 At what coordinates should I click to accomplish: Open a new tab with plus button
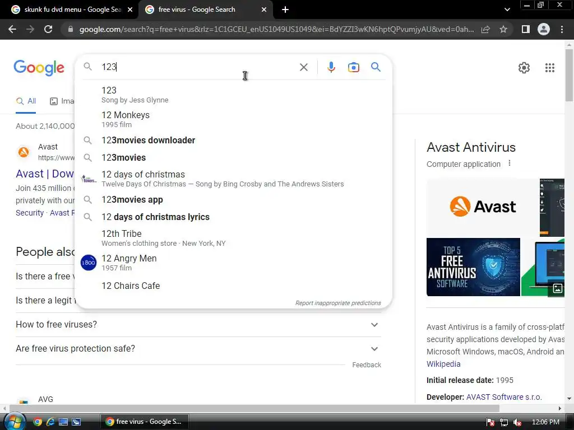coord(285,10)
